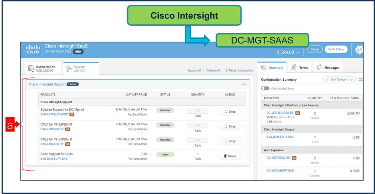Click SA badge next to SVS-L2DCS-INTER

point(68,144)
